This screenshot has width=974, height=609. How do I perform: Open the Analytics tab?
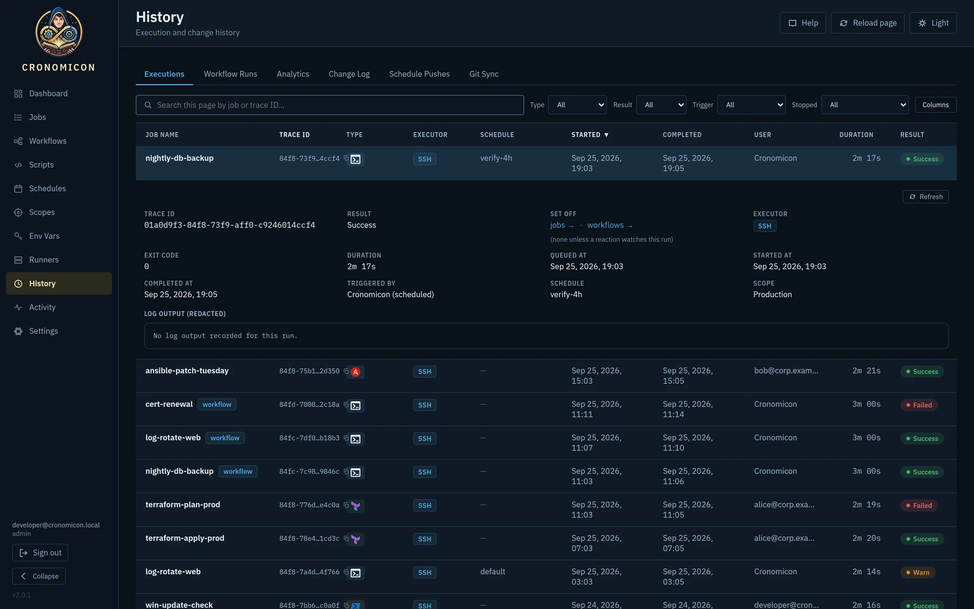[x=293, y=74]
